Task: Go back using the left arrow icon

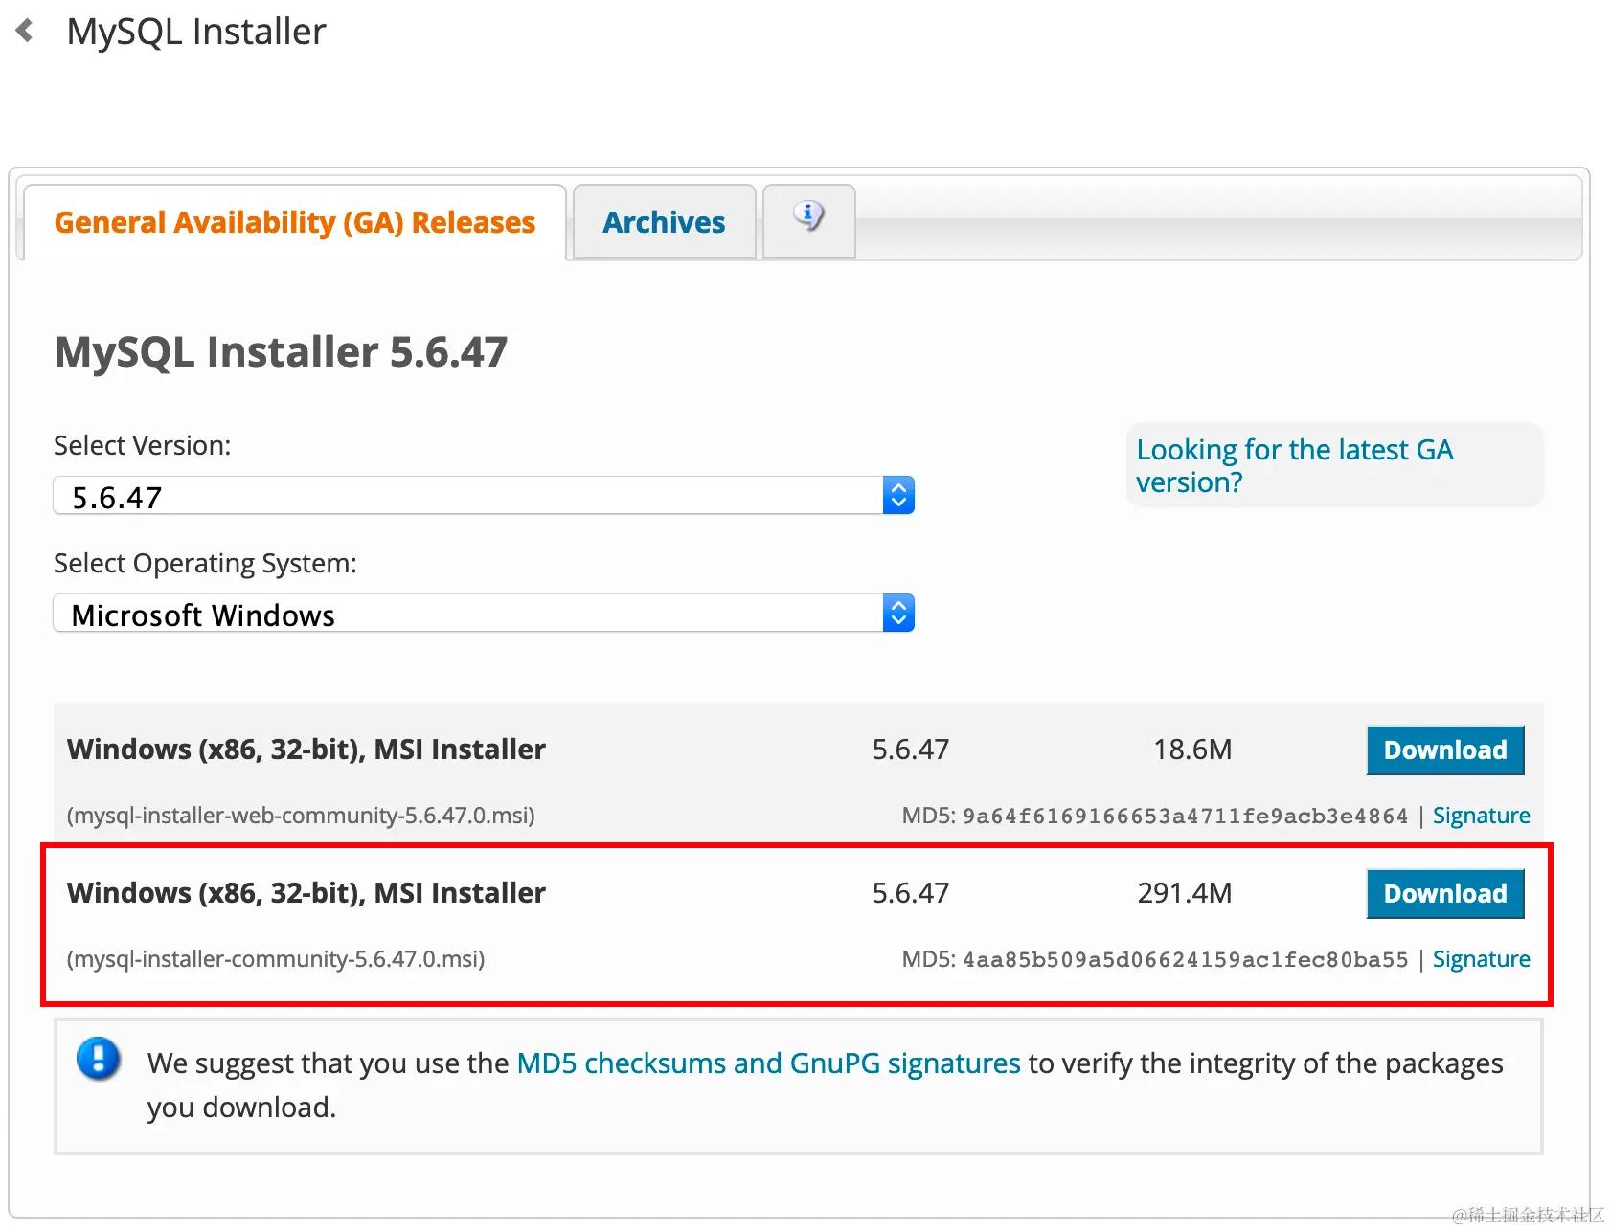Action: point(25,31)
